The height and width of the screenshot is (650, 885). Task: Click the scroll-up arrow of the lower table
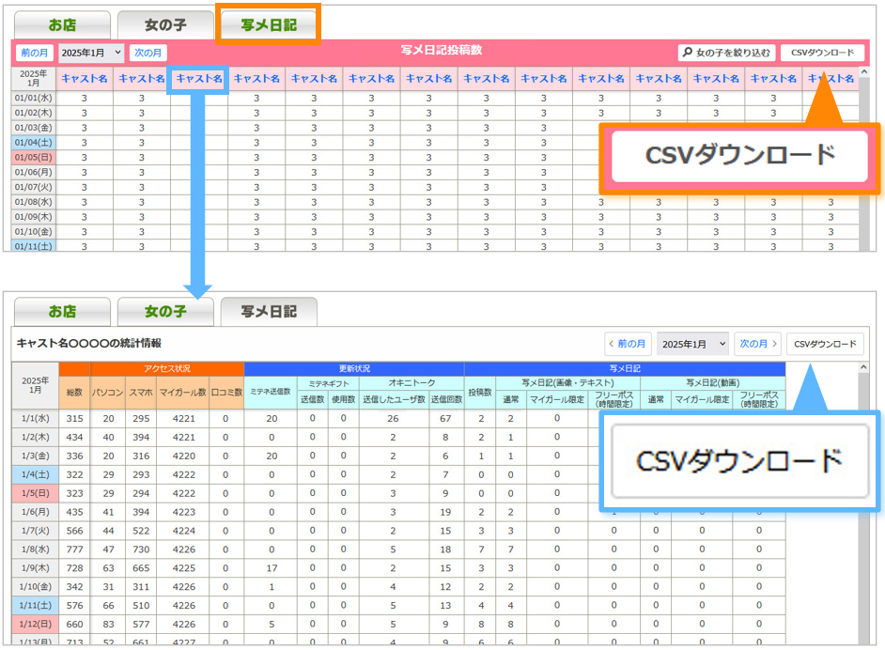pyautogui.click(x=862, y=369)
